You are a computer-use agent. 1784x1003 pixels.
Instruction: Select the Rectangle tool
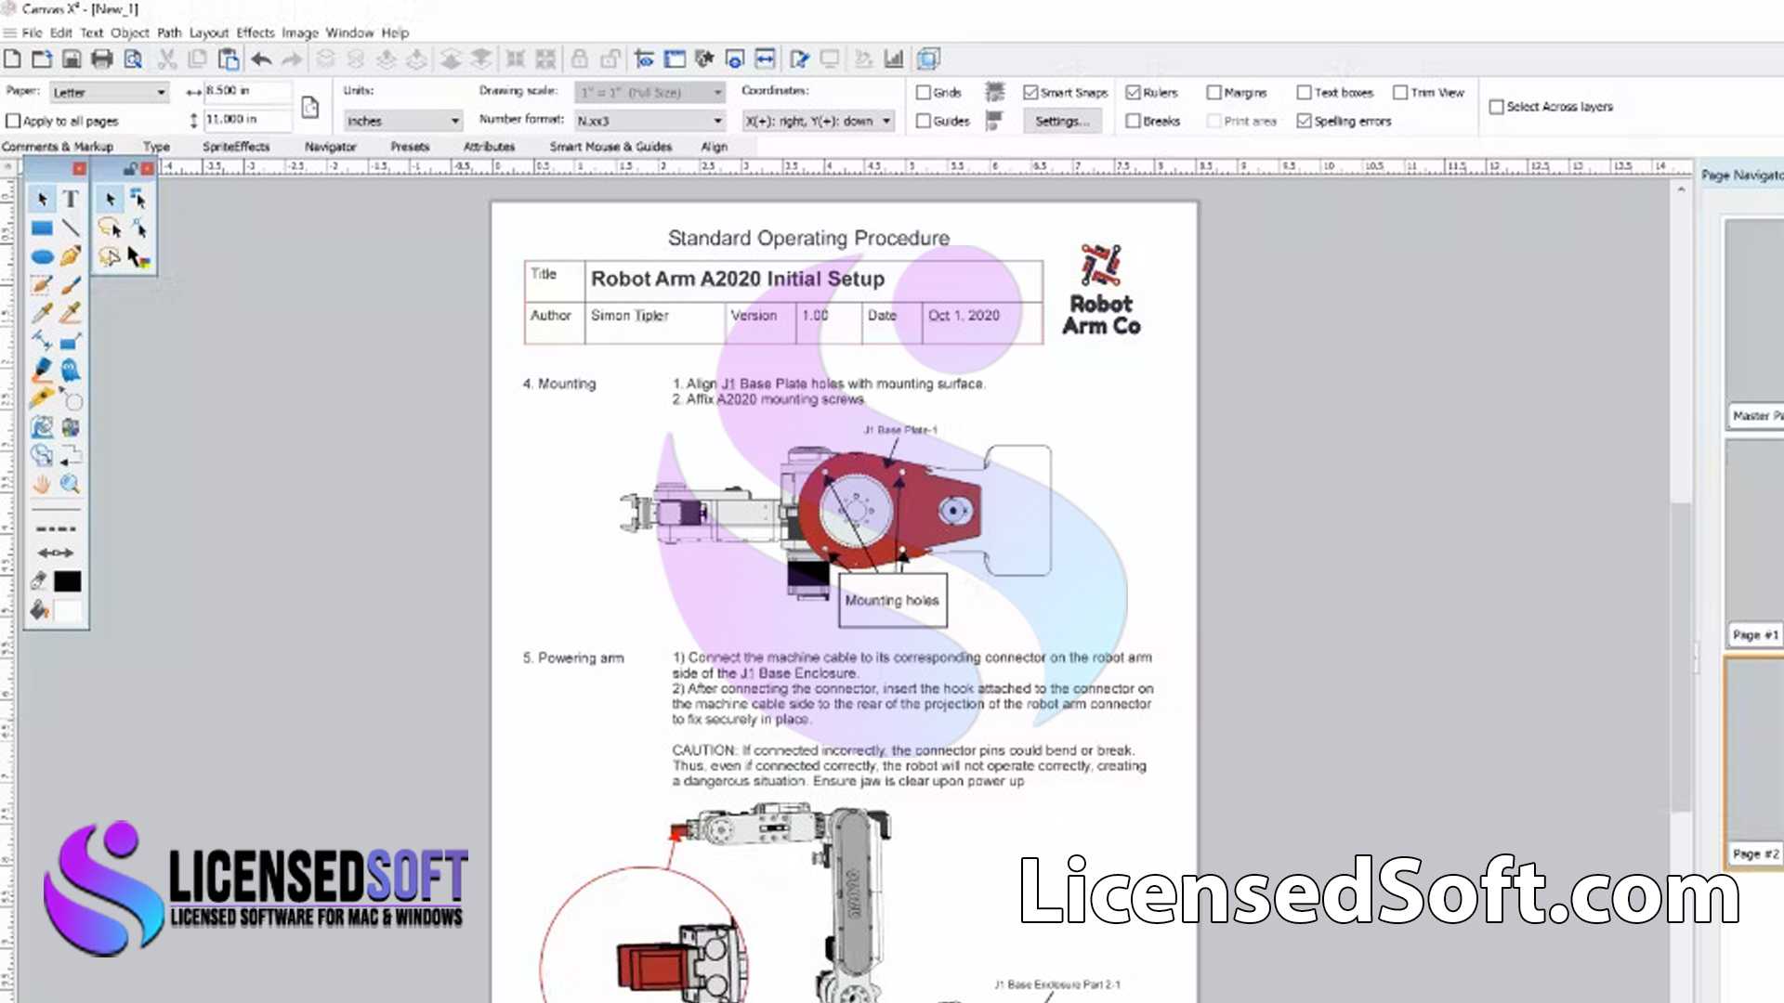[42, 228]
